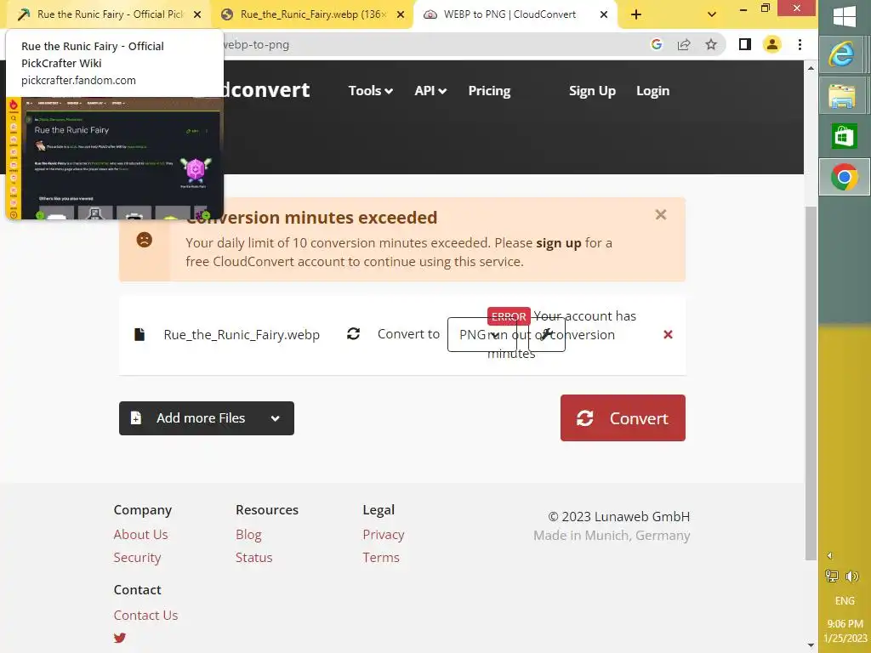Open clock showing 9:06 PM

[x=845, y=631]
